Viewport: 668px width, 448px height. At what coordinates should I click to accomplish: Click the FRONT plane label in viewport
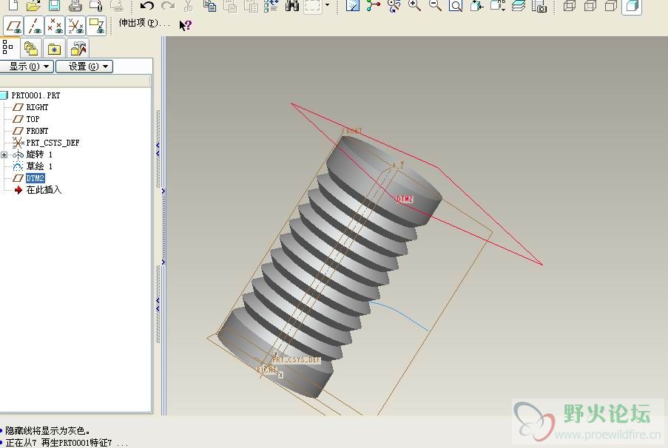tap(352, 131)
